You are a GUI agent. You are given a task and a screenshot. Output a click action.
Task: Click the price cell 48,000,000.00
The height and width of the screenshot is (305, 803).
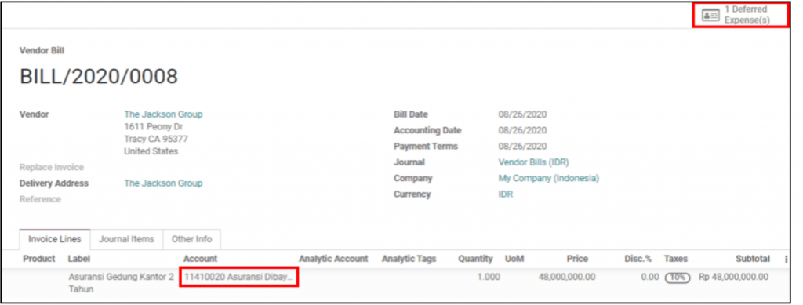tap(567, 277)
